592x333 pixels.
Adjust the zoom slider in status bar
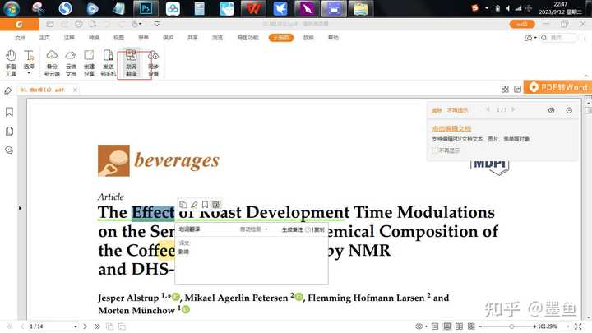point(511,326)
